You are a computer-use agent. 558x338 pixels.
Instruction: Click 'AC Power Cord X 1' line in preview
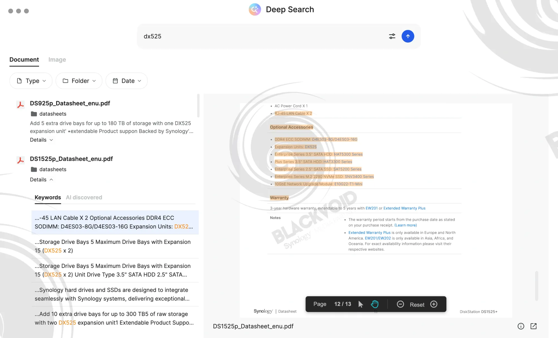coord(291,106)
